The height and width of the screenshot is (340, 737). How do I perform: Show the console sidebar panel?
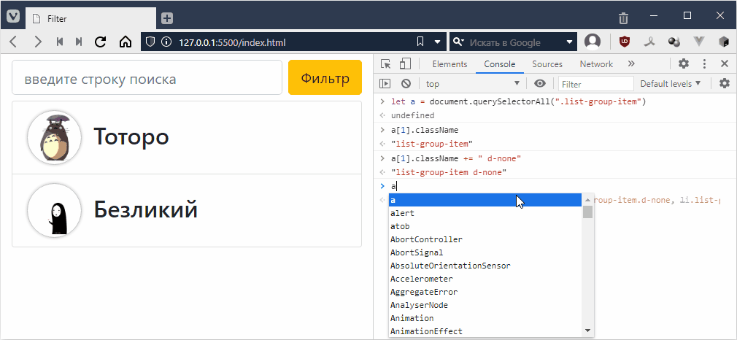coord(386,84)
